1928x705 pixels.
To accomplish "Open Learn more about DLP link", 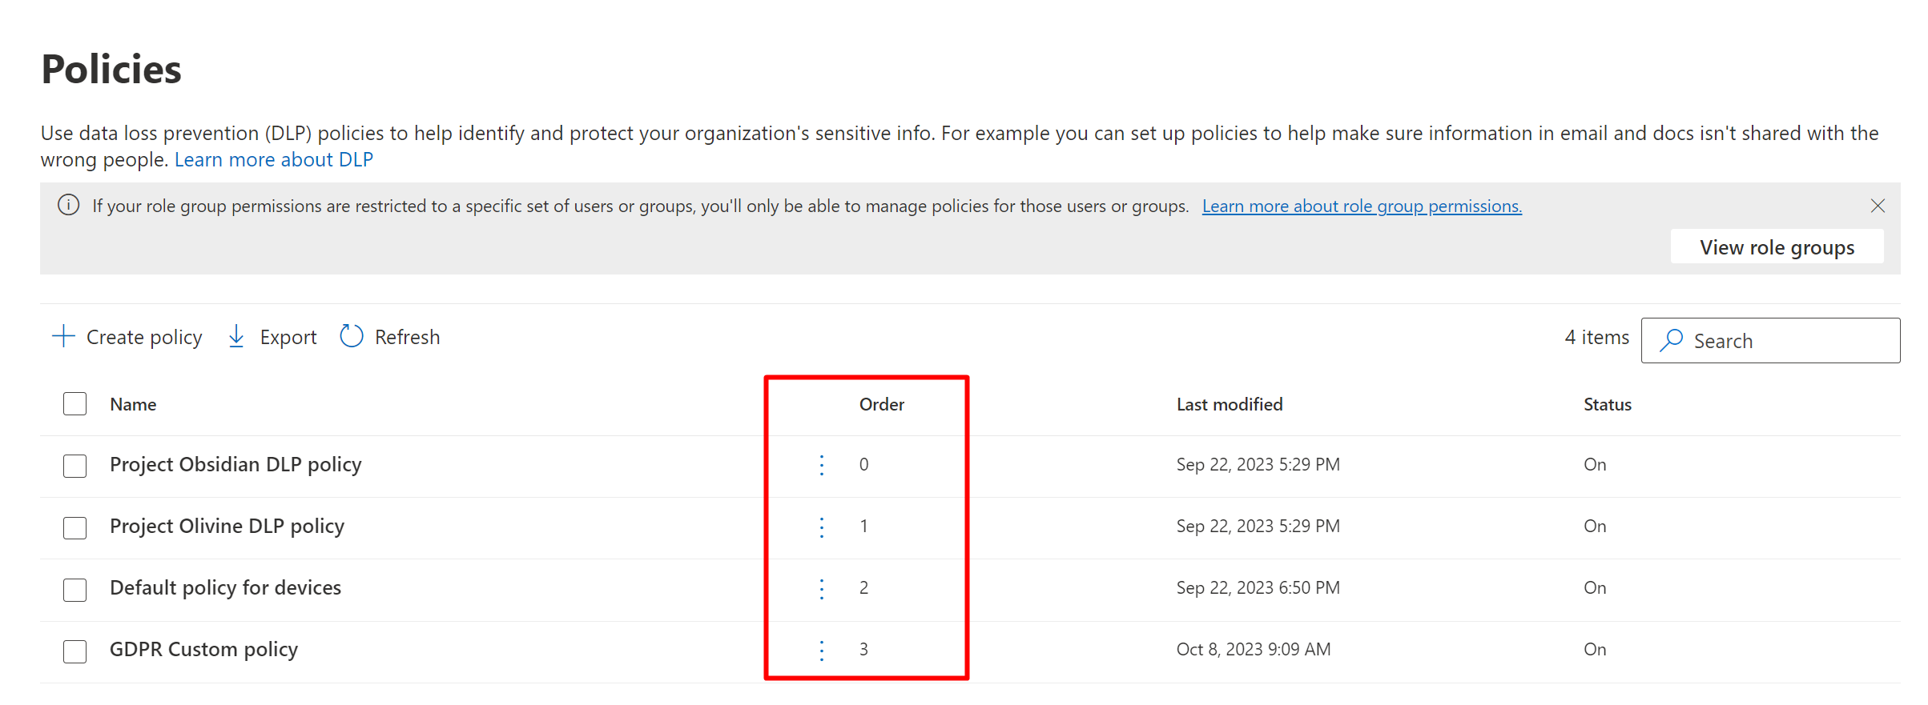I will [x=274, y=160].
